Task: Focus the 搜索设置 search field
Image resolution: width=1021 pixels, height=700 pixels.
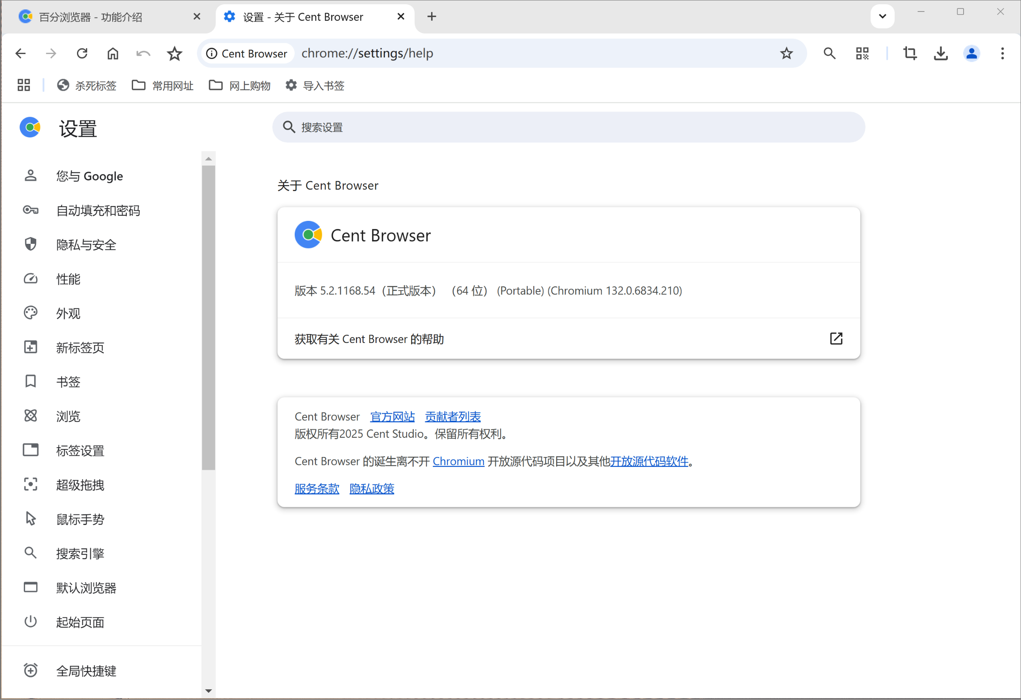Action: click(569, 127)
